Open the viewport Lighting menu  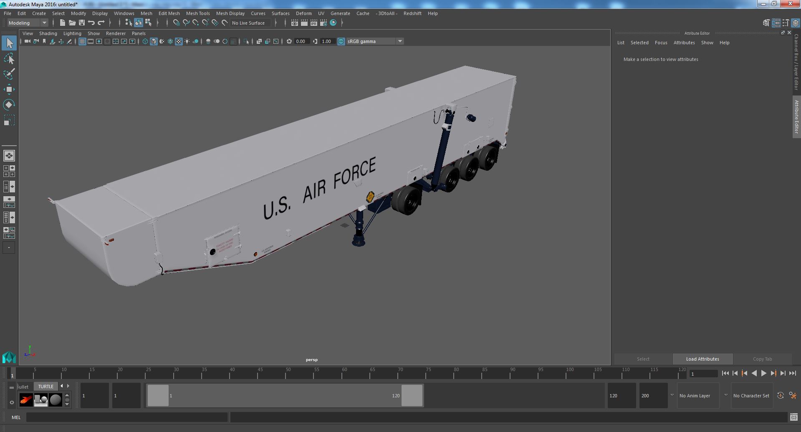click(72, 33)
